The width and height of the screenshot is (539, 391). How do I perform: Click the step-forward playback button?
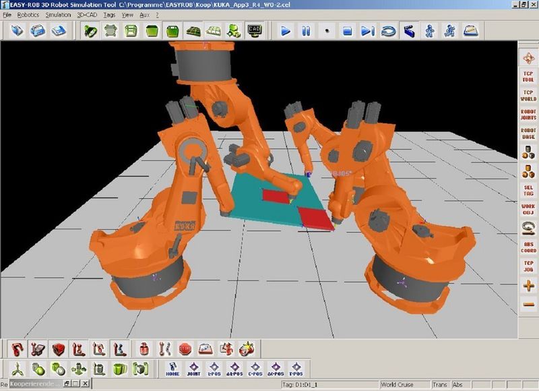tap(367, 31)
